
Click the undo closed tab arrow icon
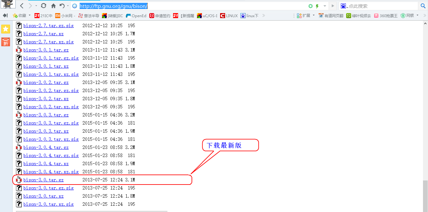[62, 6]
